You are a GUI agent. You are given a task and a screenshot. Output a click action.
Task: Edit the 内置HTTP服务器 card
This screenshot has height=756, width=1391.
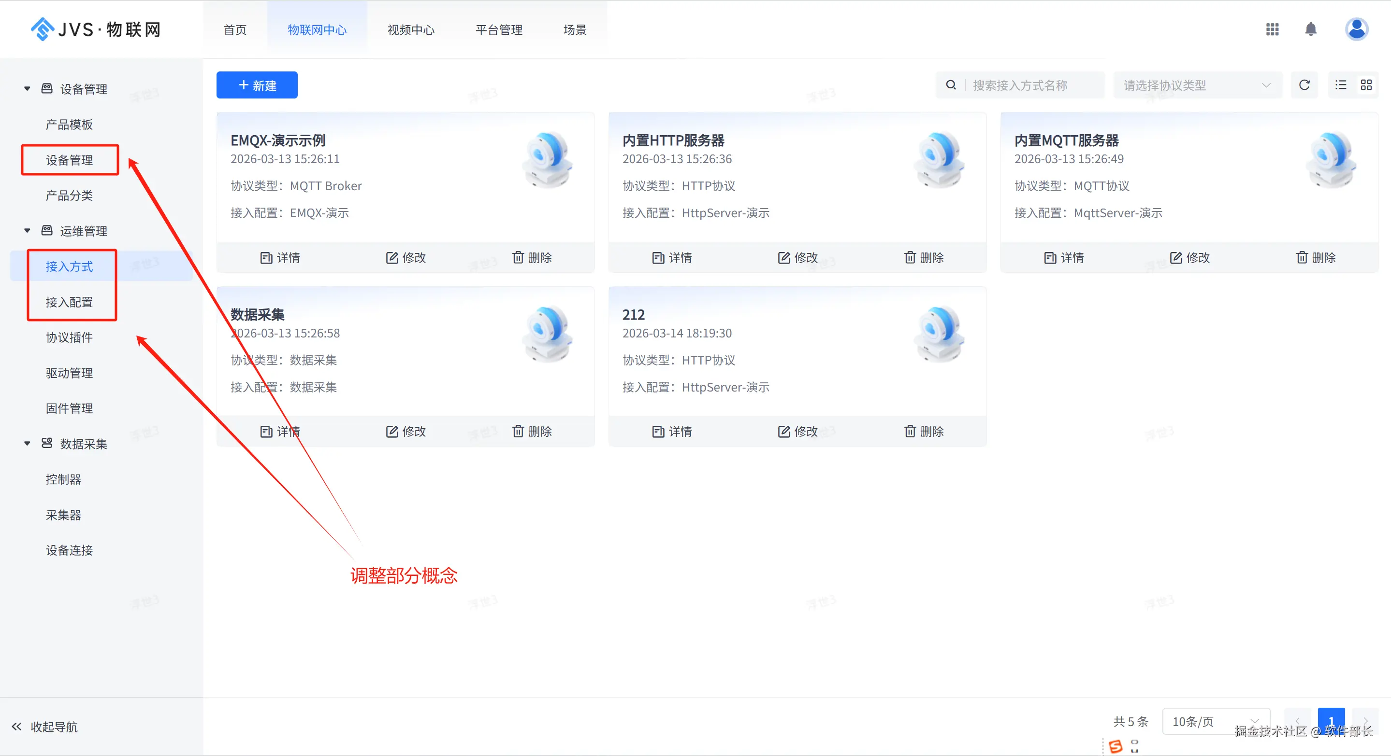pos(797,258)
